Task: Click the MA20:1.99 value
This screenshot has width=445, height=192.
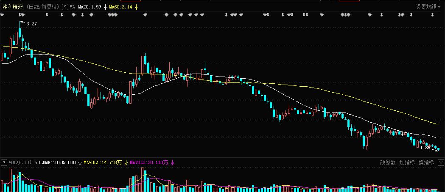Action: coord(90,7)
